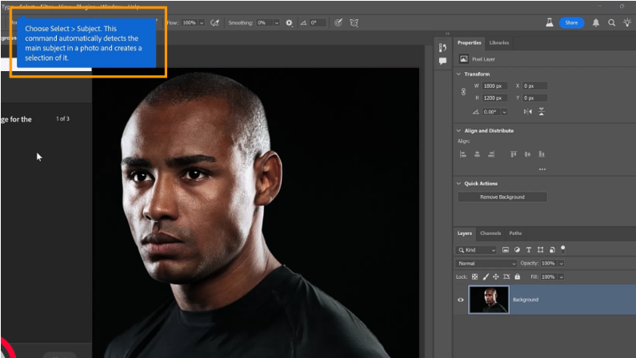The width and height of the screenshot is (636, 358).
Task: Filter for smart objects
Action: click(552, 250)
